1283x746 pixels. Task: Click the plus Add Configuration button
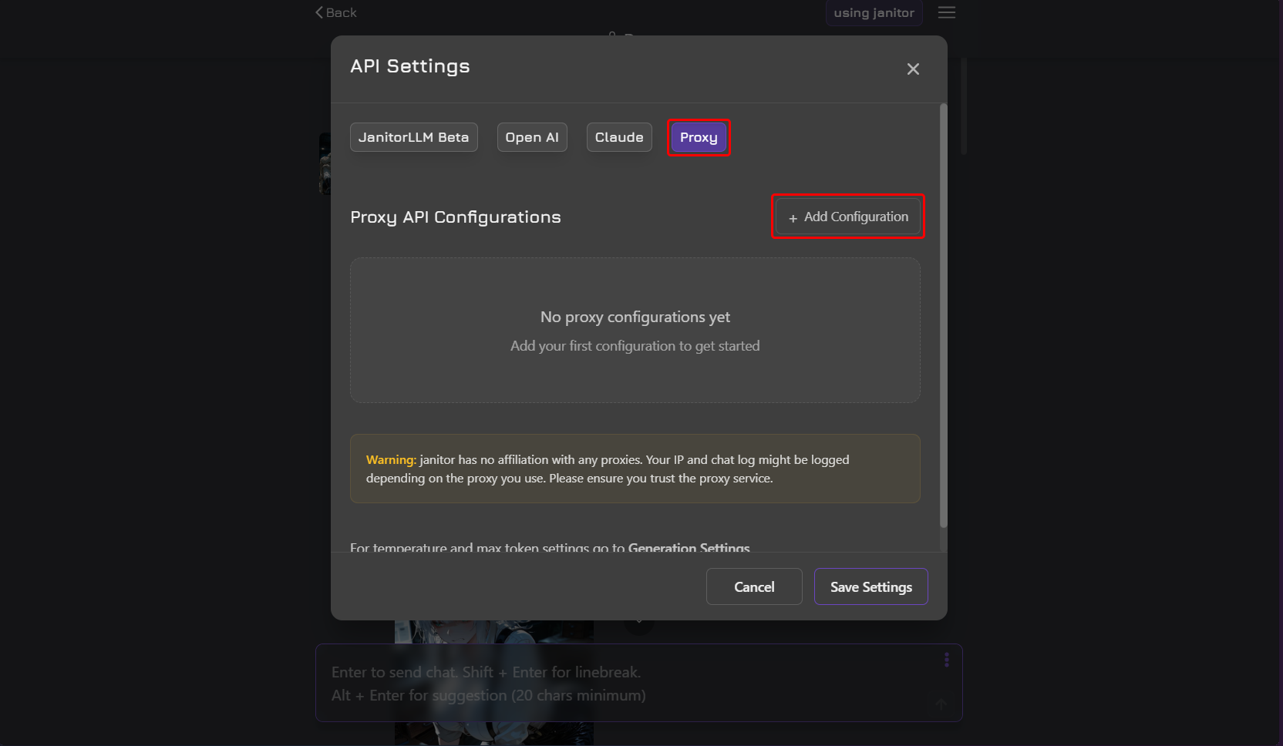(x=847, y=217)
